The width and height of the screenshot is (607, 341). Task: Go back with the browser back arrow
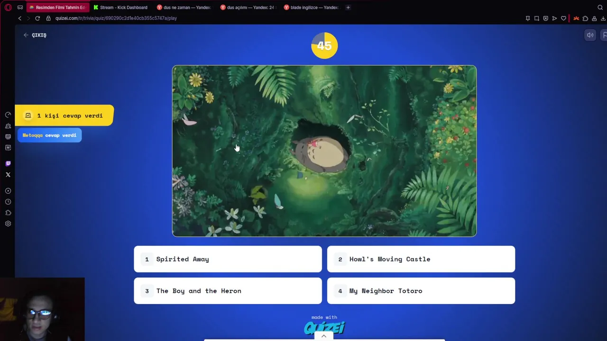pyautogui.click(x=19, y=18)
